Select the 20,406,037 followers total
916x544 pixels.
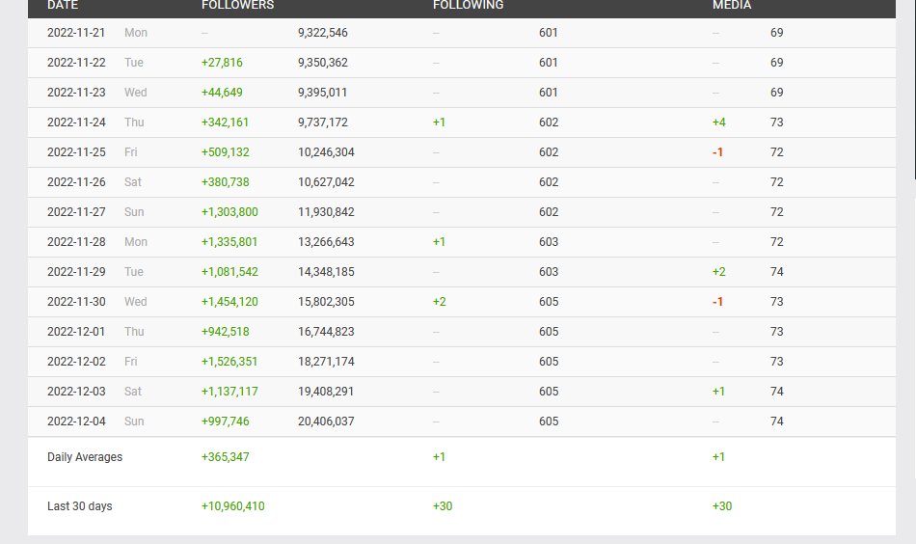(326, 422)
